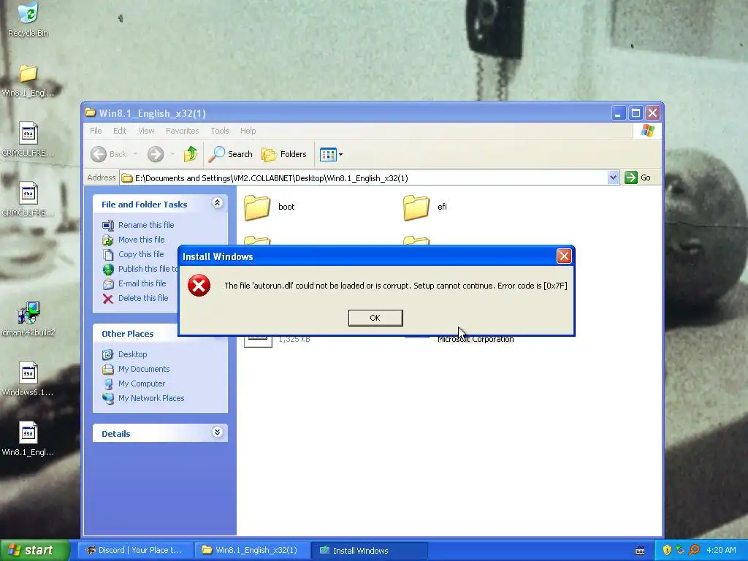
Task: Select idman642build2 installer desktop icon
Action: click(28, 318)
